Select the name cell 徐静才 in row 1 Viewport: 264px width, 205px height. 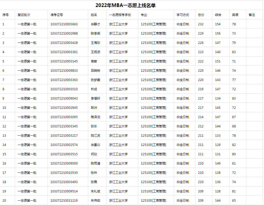[95, 24]
